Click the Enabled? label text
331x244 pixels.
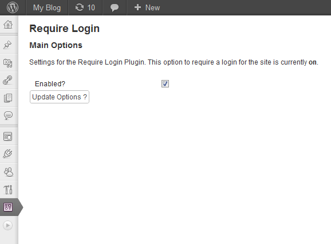(50, 84)
